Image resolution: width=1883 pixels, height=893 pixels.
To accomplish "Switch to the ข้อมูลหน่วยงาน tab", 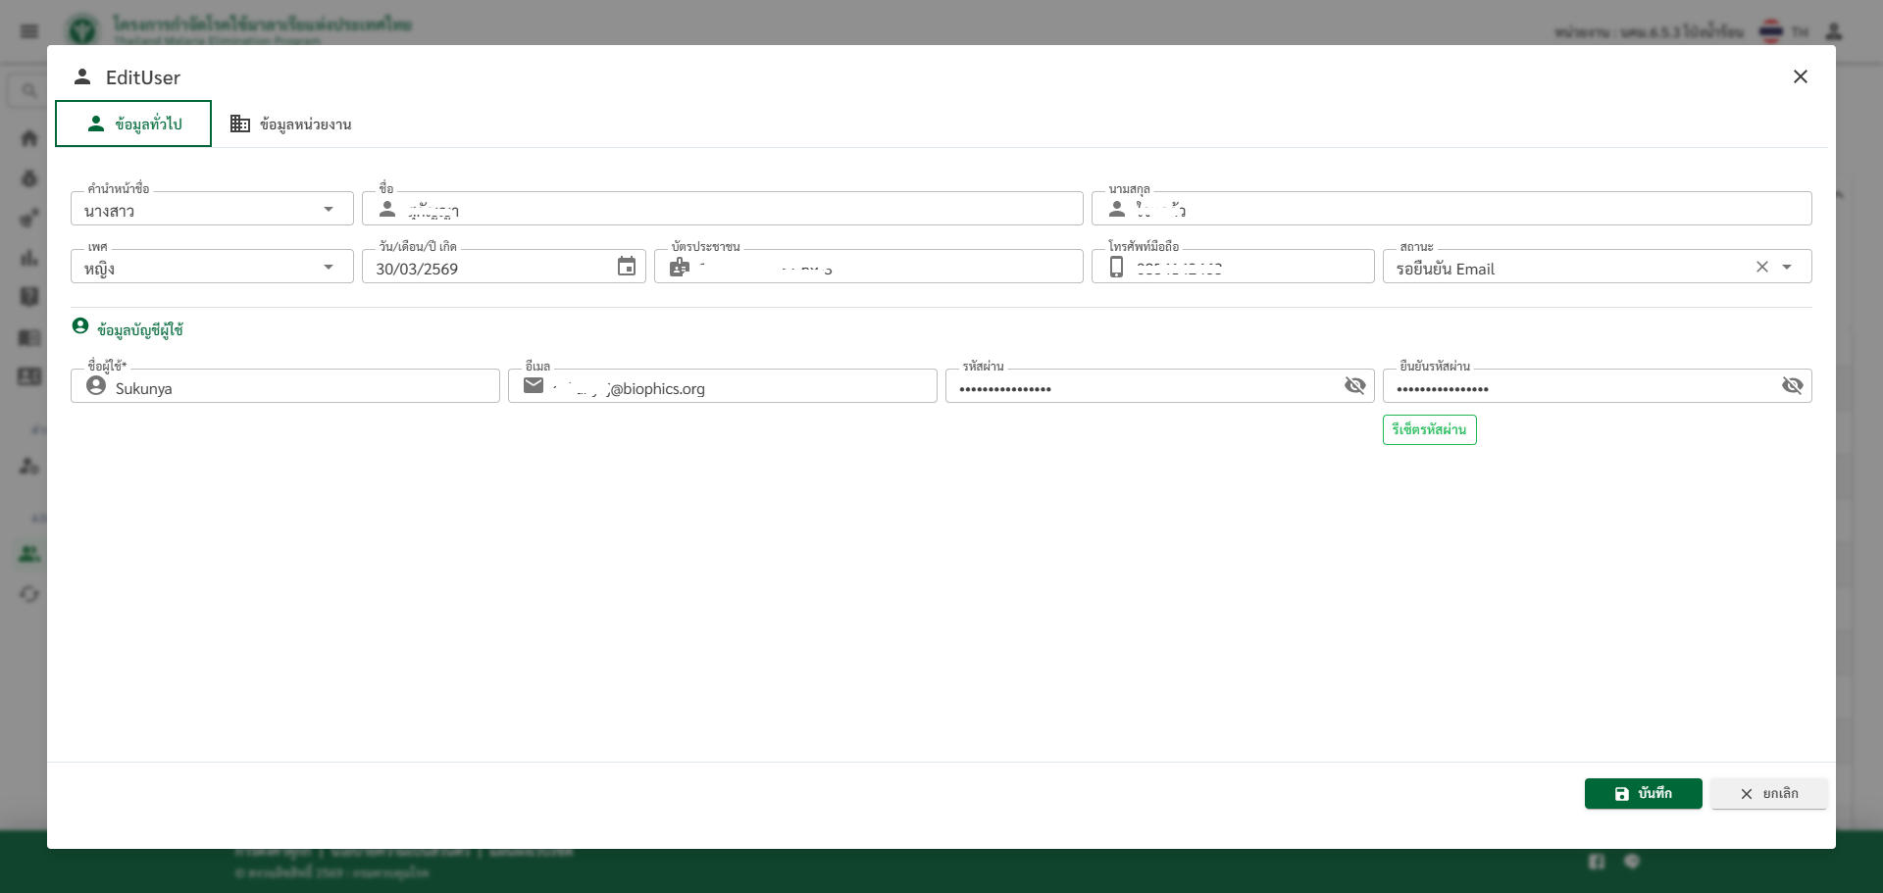I will tap(290, 124).
